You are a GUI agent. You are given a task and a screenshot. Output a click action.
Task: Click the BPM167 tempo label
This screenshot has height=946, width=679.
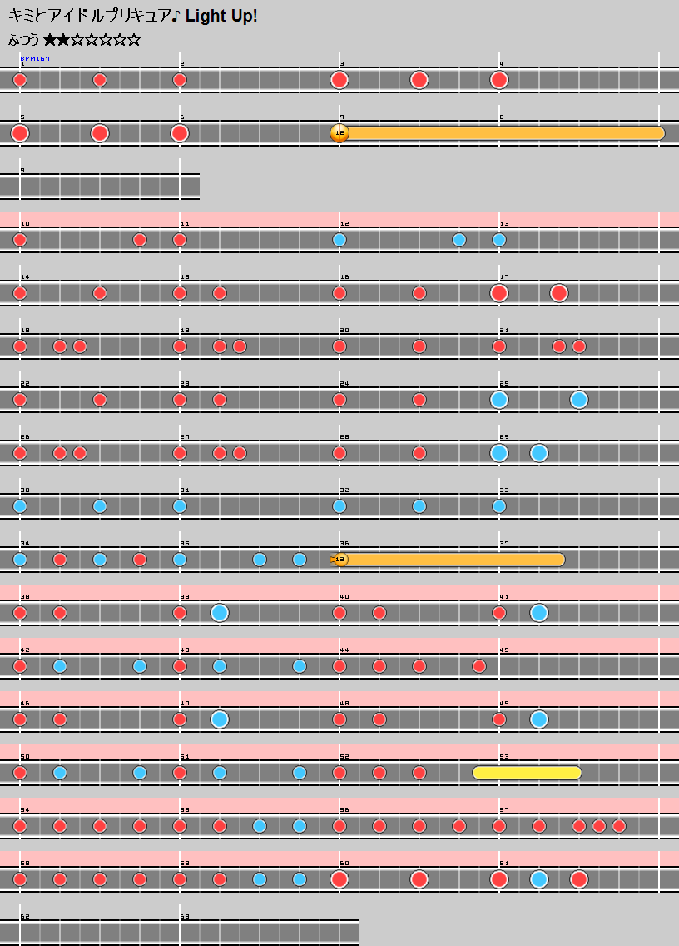(35, 58)
